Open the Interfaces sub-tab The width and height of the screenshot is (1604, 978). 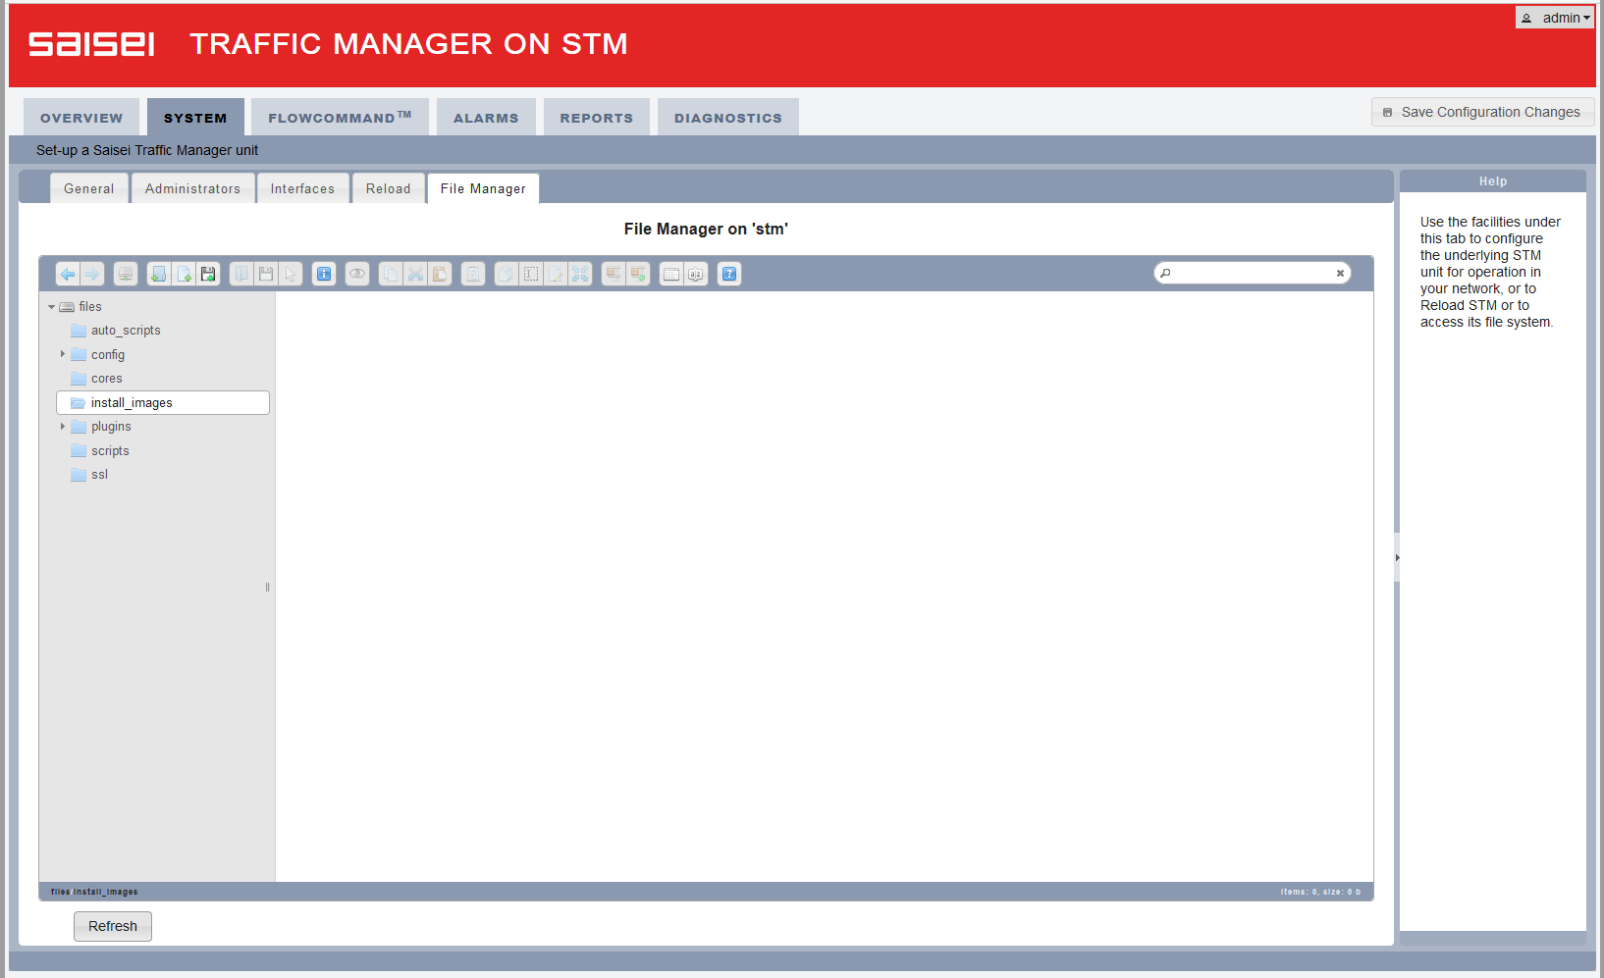point(303,188)
